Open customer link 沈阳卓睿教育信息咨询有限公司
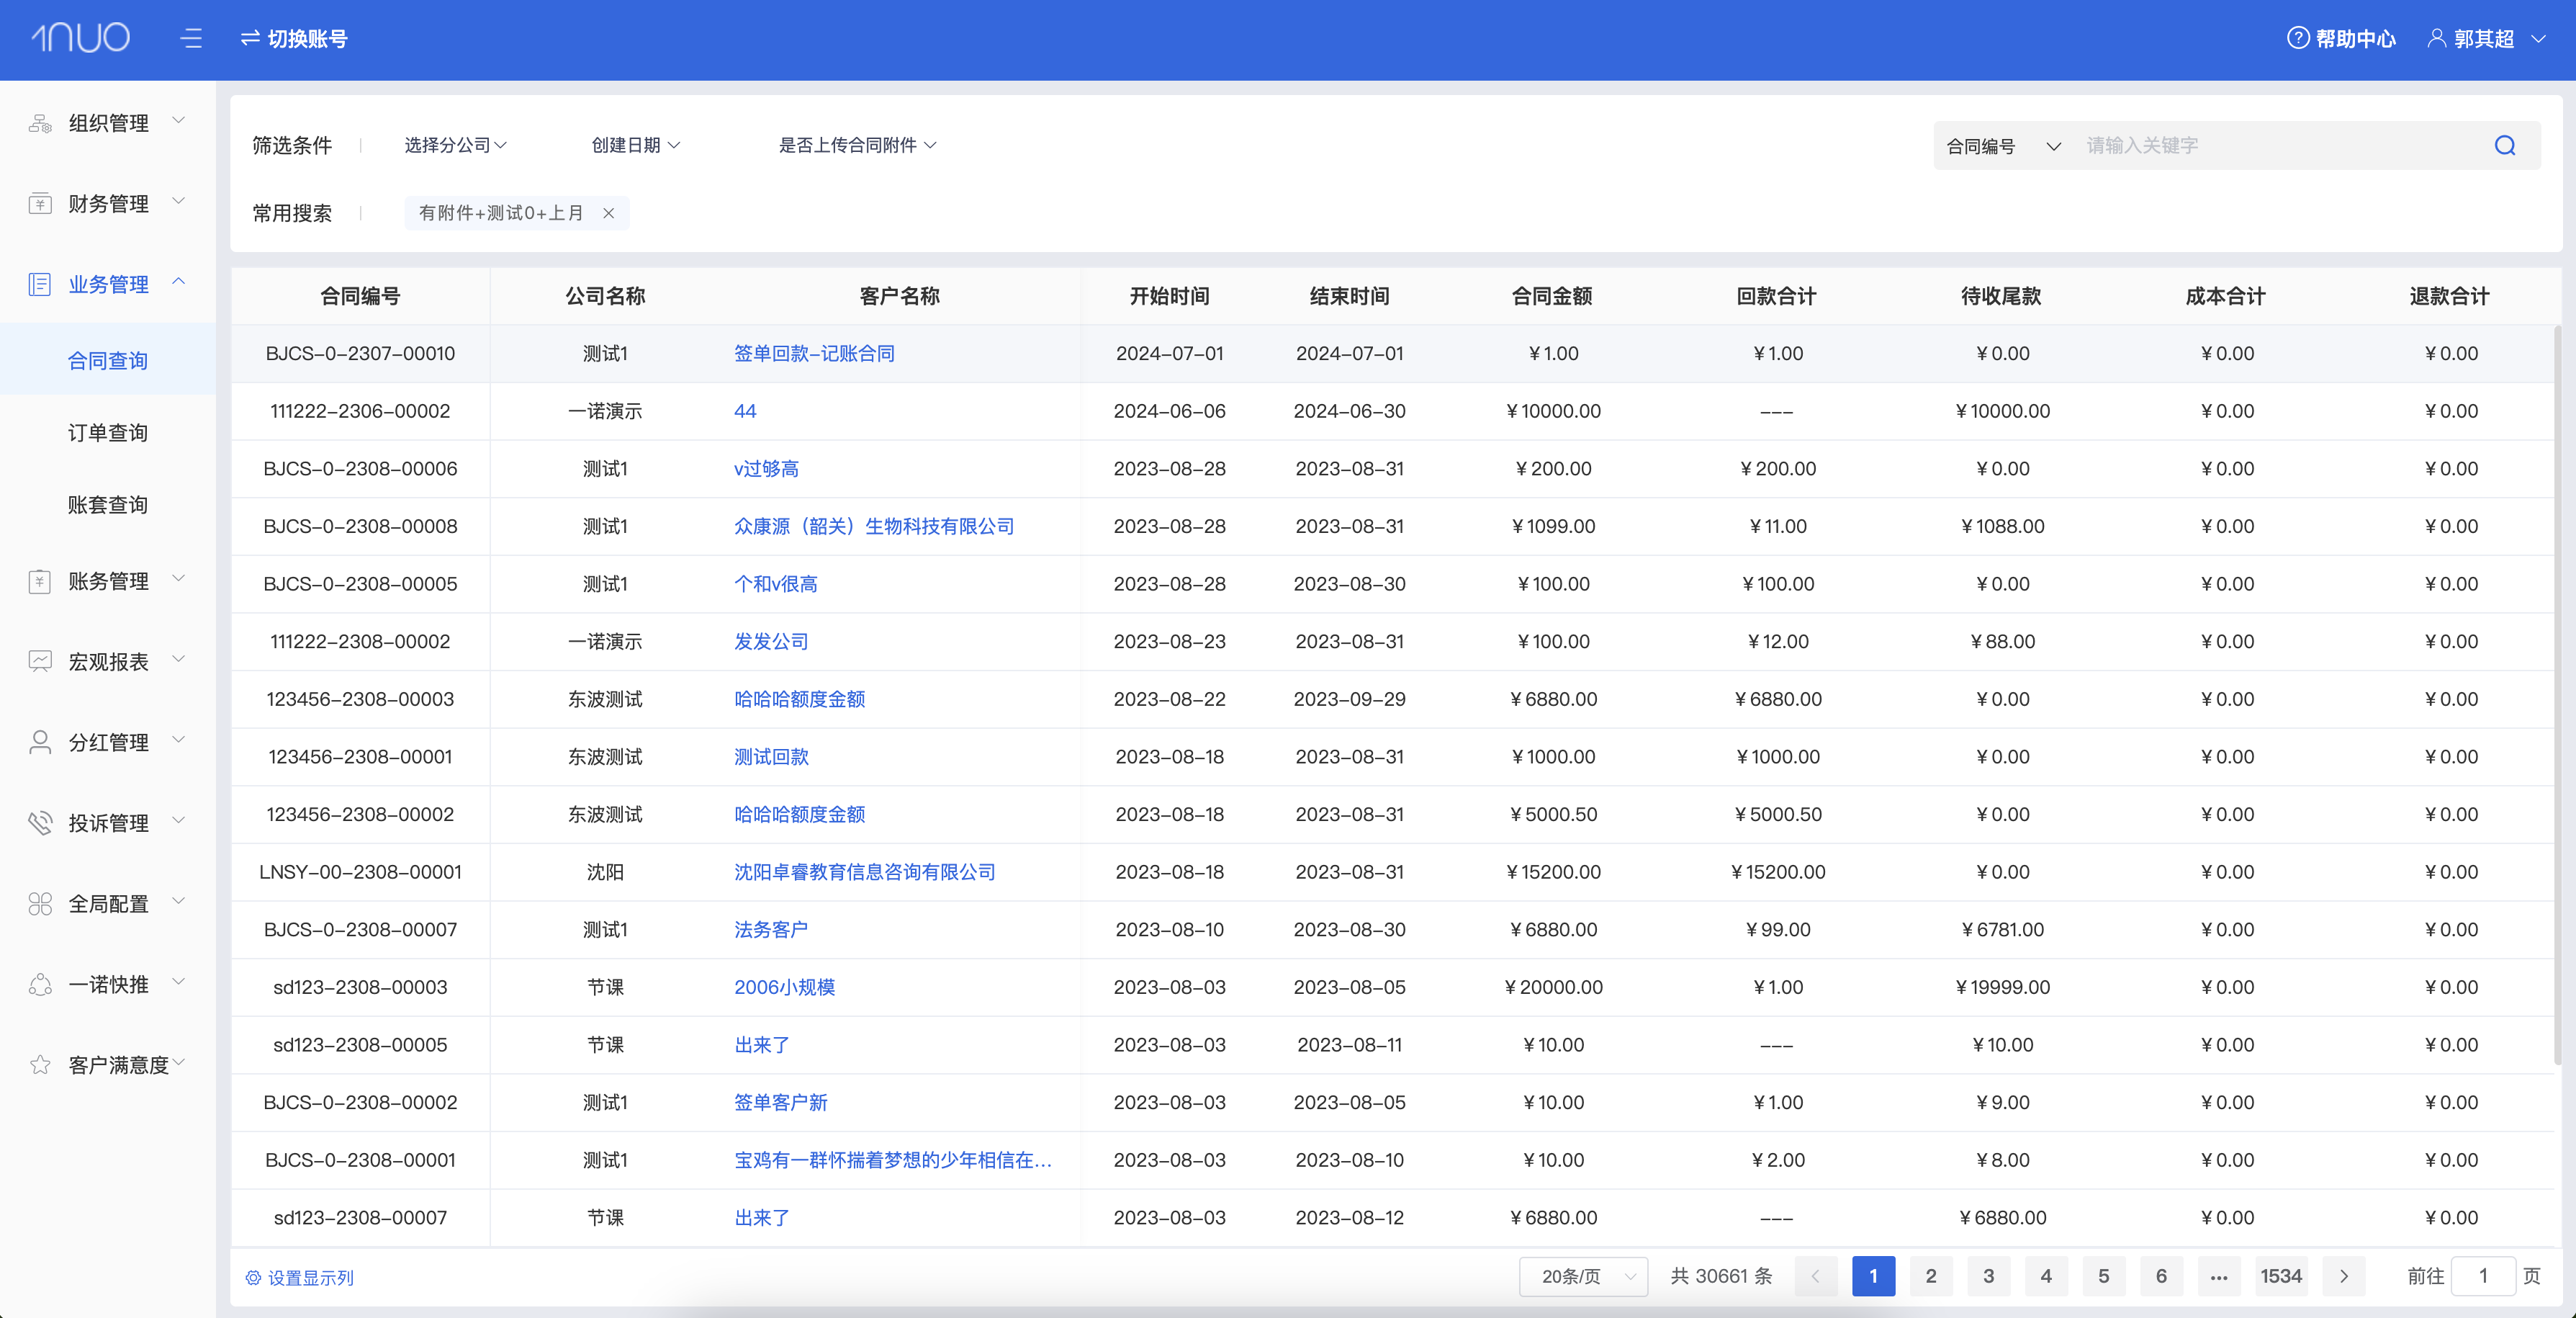 (865, 872)
